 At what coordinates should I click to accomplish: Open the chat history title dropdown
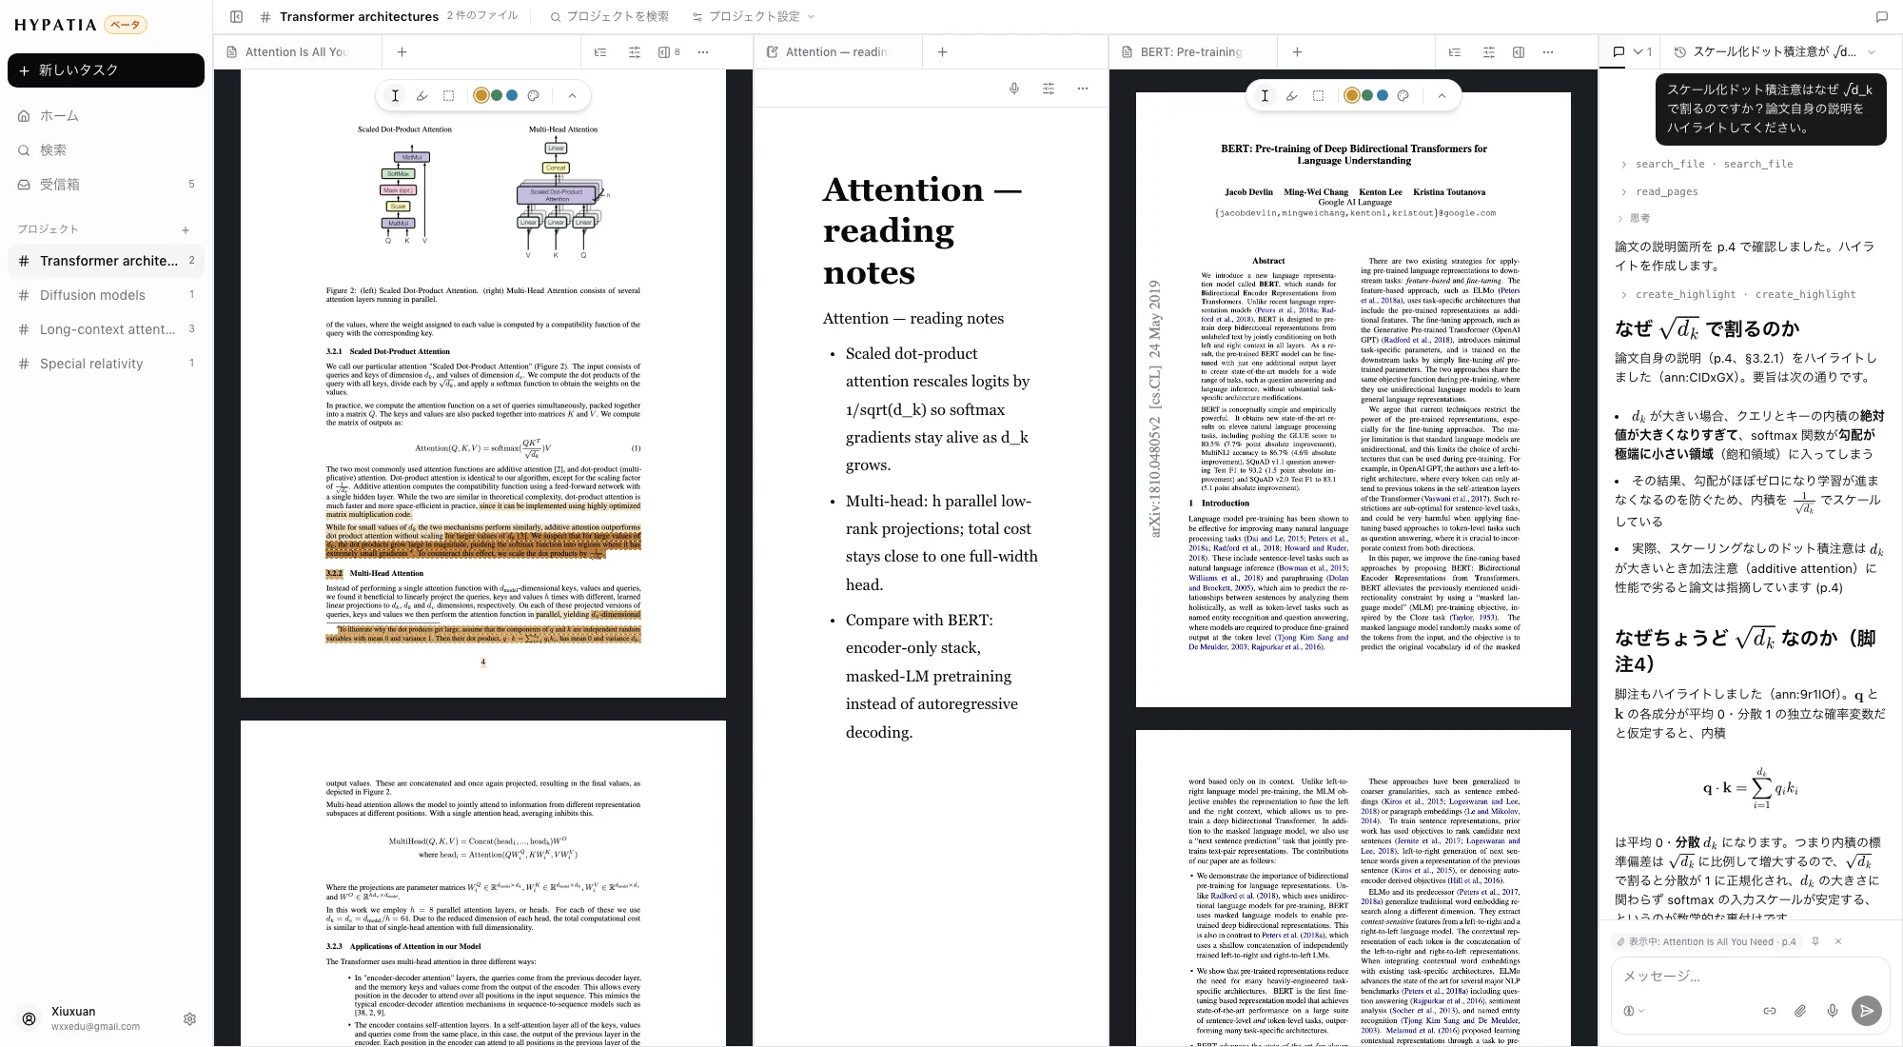tap(1775, 52)
